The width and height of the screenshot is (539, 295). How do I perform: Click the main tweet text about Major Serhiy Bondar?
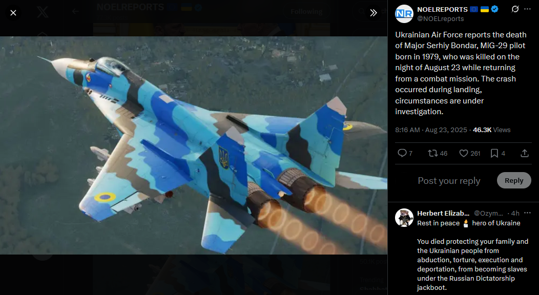point(461,73)
